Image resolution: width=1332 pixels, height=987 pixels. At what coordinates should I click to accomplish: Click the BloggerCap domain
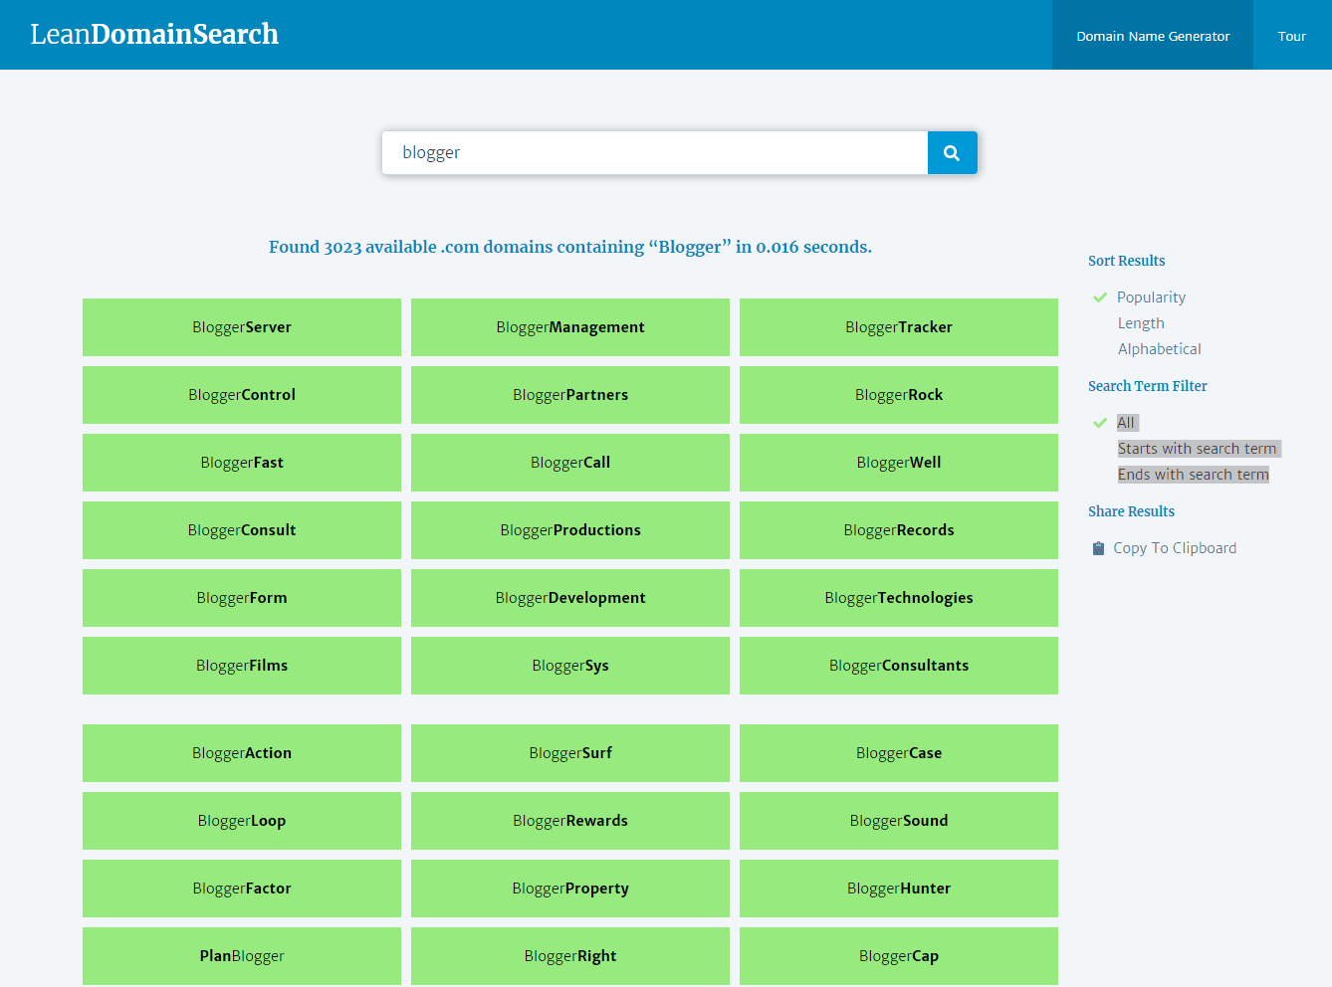pyautogui.click(x=899, y=956)
